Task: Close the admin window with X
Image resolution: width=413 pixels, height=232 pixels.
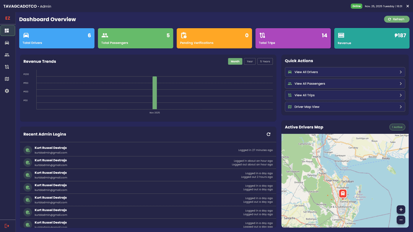Action: pyautogui.click(x=408, y=6)
